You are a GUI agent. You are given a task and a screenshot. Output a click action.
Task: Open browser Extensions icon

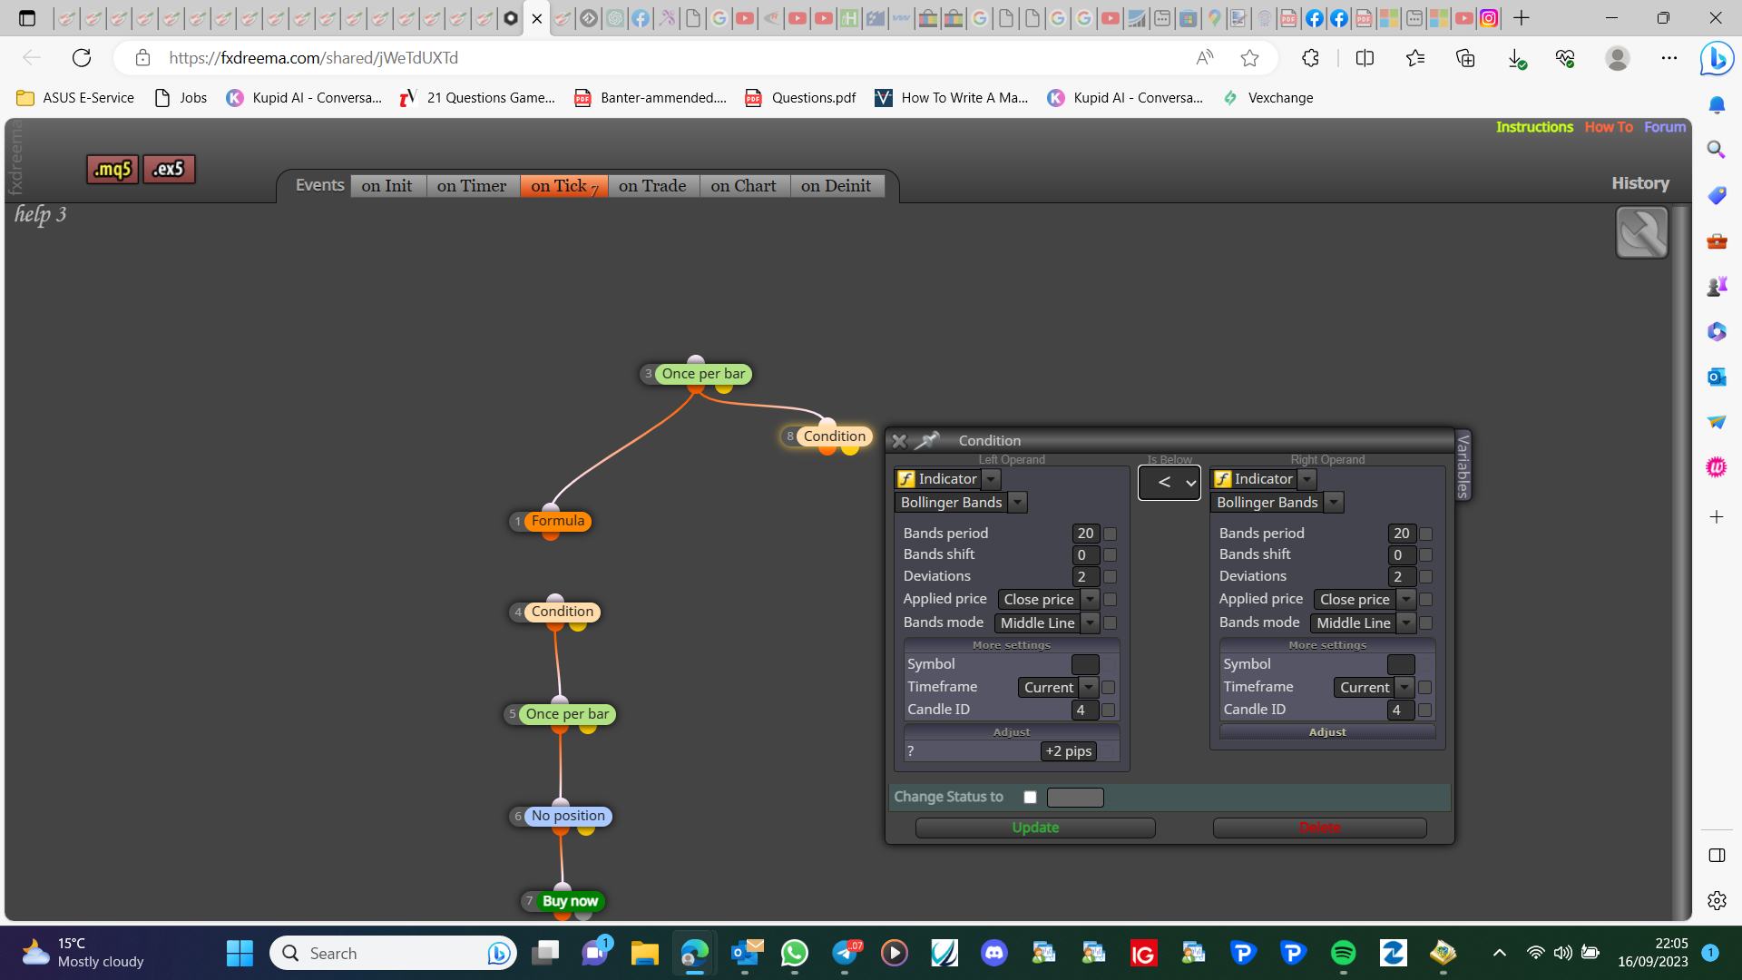click(x=1310, y=58)
